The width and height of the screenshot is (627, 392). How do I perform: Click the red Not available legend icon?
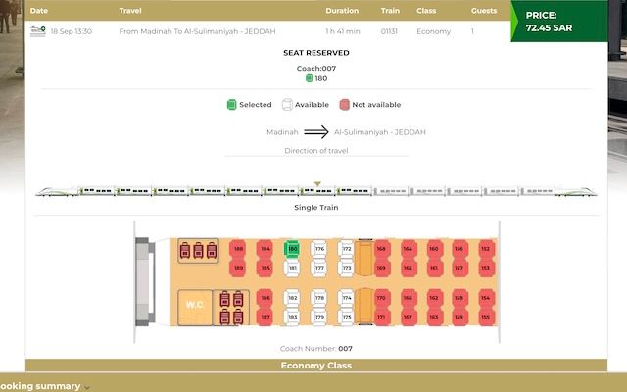click(x=344, y=104)
